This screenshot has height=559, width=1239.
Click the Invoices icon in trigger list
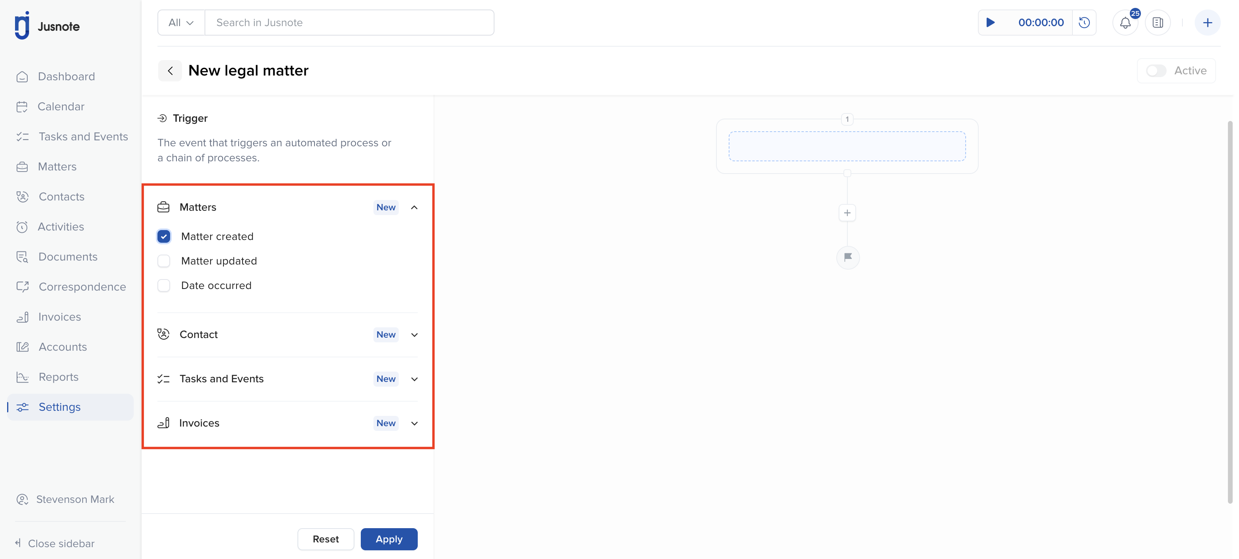(163, 423)
